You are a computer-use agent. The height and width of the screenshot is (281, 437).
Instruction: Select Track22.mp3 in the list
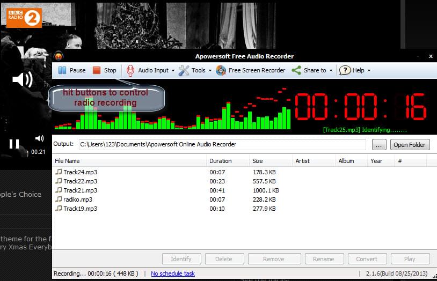81,181
